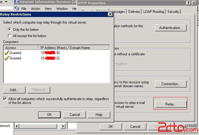Image resolution: width=199 pixels, height=135 pixels.
Task: Click the left scroll arrow of horizontal scrollbar
Action: click(x=17, y=126)
